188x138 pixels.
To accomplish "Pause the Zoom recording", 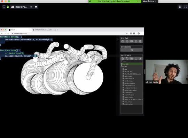I will [x=31, y=7].
